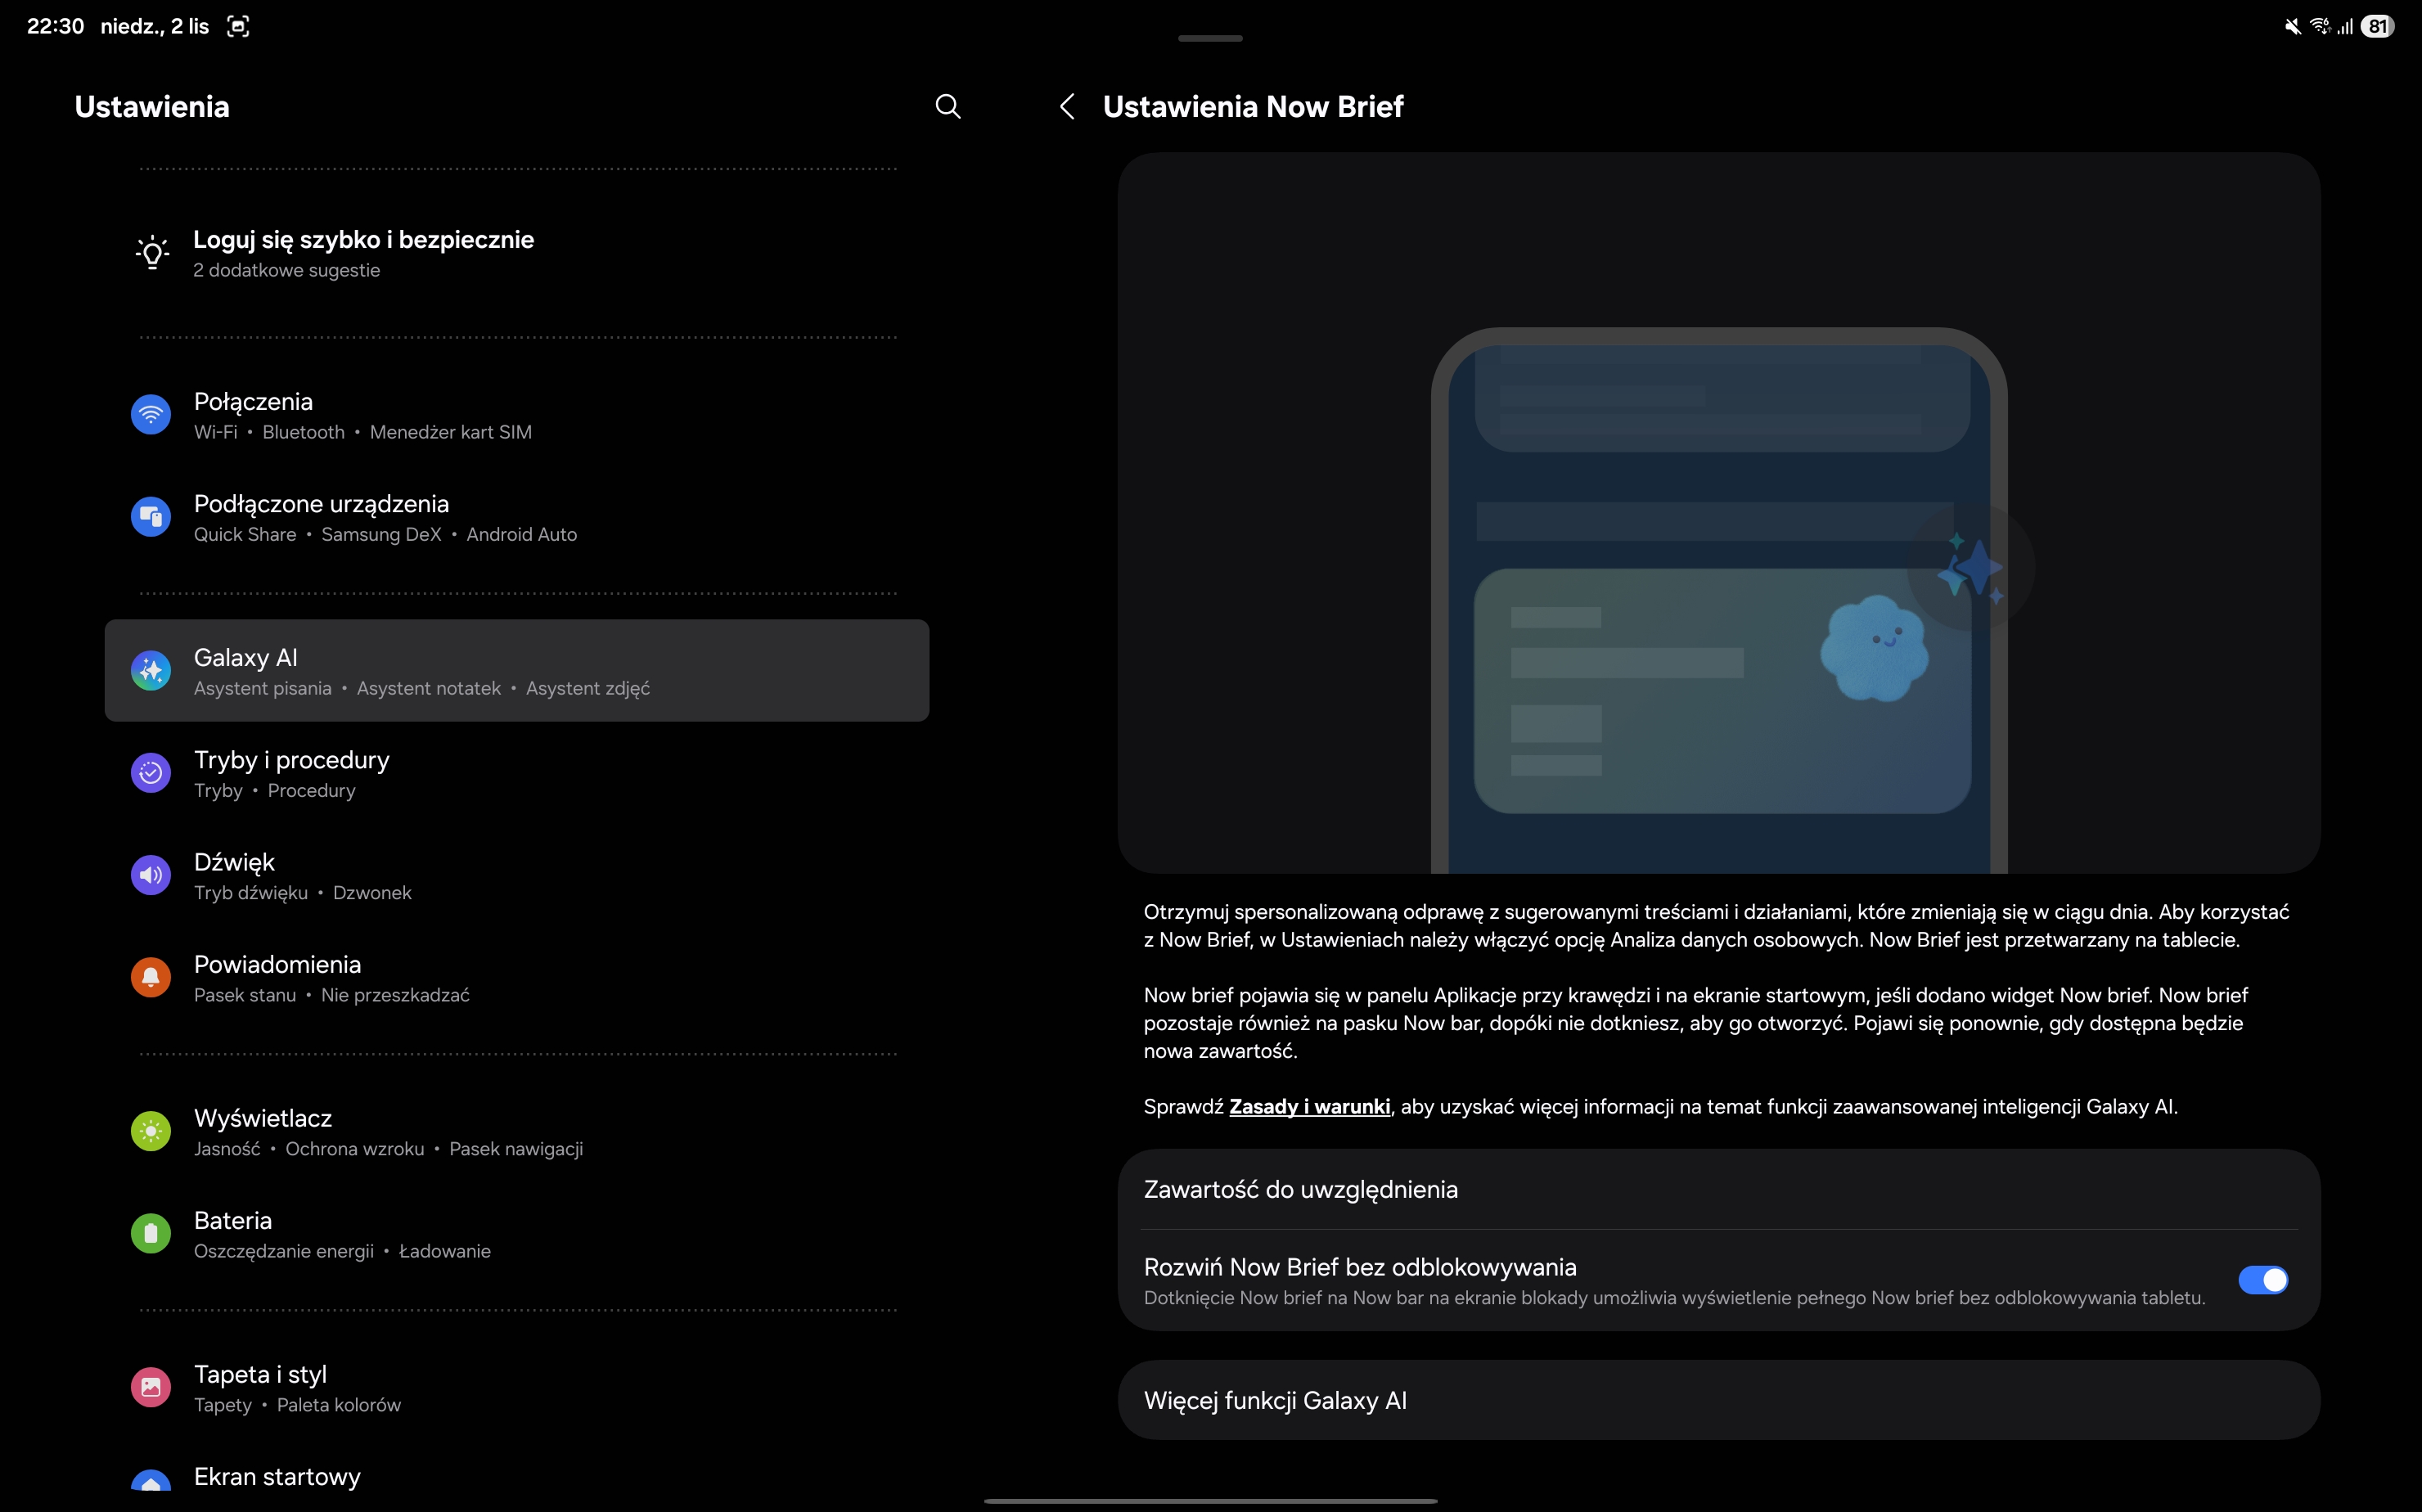
Task: Open Więcej funkcji Galaxy AI
Action: 1275,1401
